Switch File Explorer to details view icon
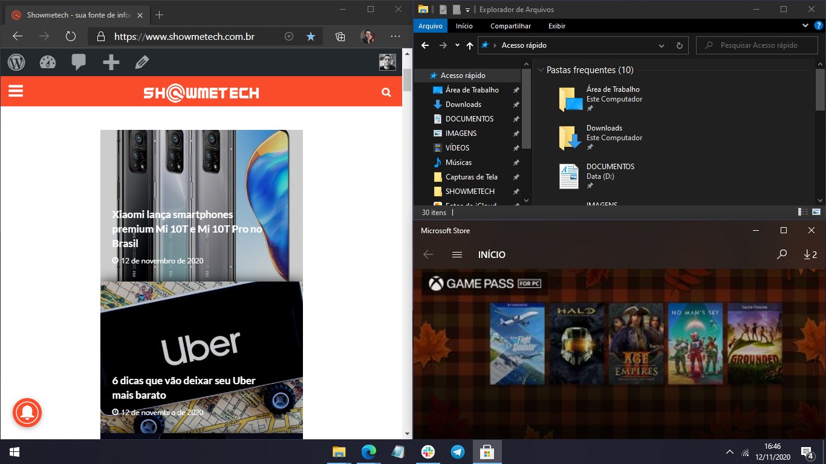Image resolution: width=826 pixels, height=464 pixels. pos(803,212)
